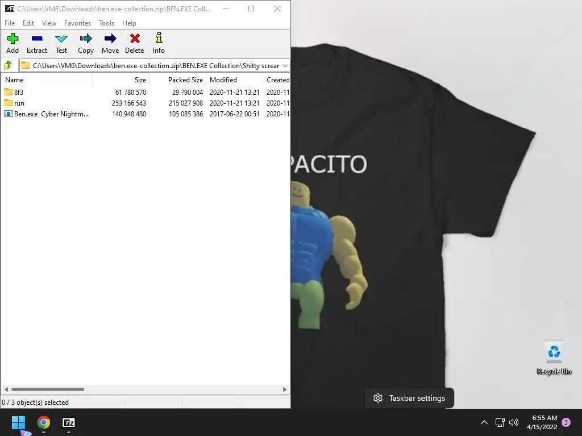The width and height of the screenshot is (582, 436).
Task: Open the notification count badge
Action: 566,422
